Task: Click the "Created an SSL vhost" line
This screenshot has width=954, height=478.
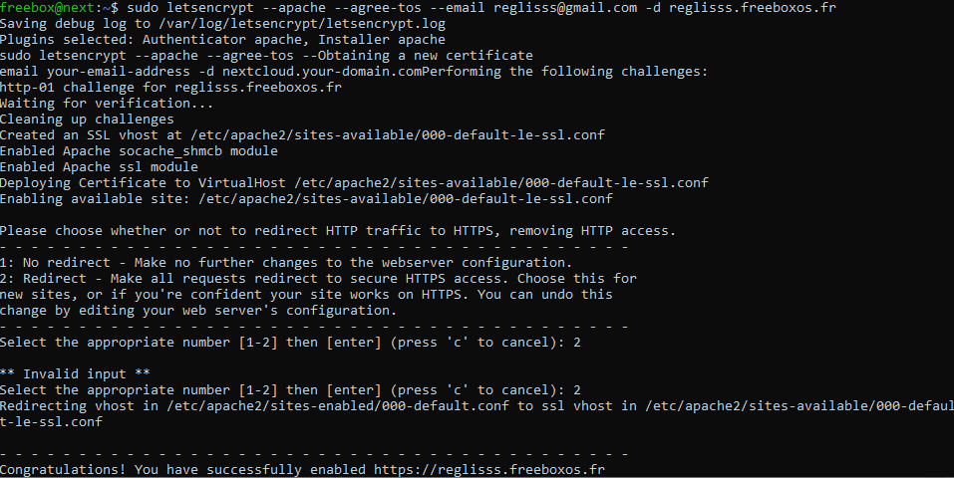Action: pos(301,135)
